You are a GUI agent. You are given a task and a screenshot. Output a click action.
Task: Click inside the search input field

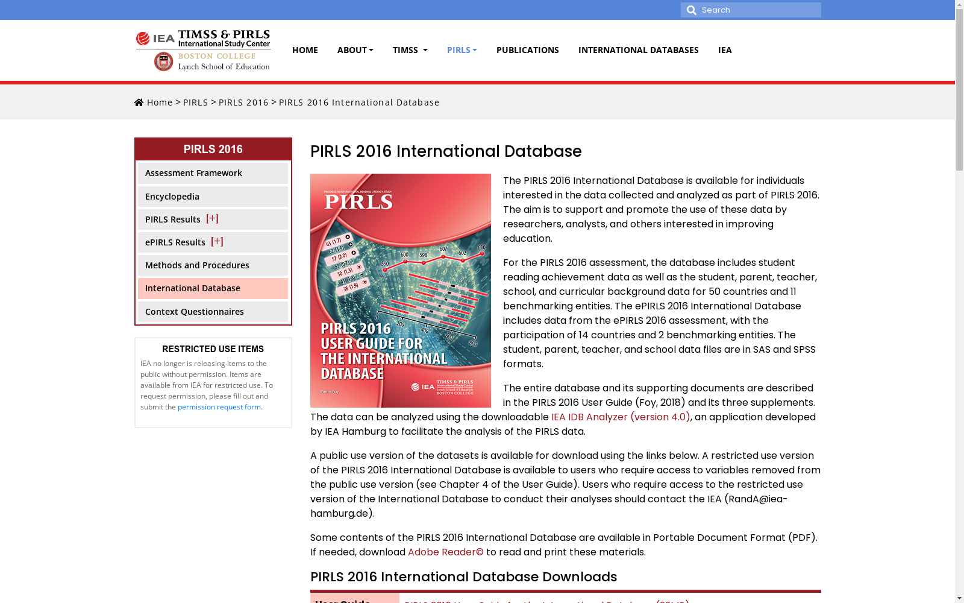point(759,10)
